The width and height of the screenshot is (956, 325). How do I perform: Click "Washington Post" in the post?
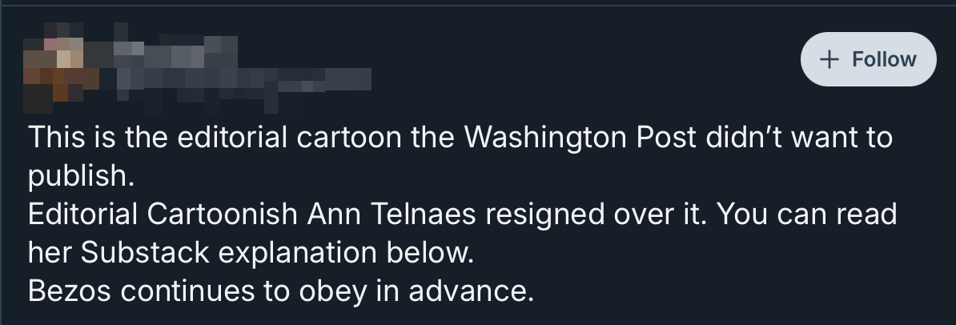580,138
